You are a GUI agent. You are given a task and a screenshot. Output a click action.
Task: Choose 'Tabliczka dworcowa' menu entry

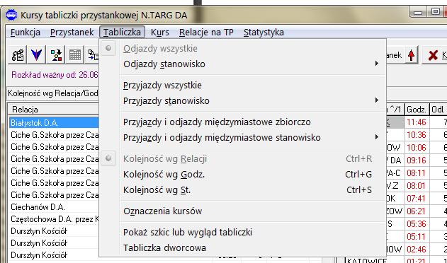tap(243, 247)
